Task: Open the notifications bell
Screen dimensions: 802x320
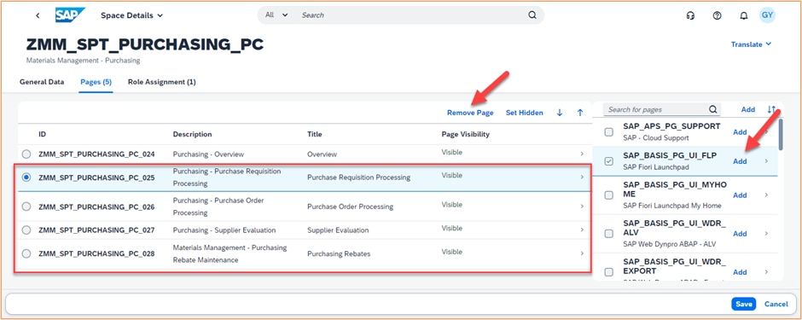Action: [x=744, y=15]
